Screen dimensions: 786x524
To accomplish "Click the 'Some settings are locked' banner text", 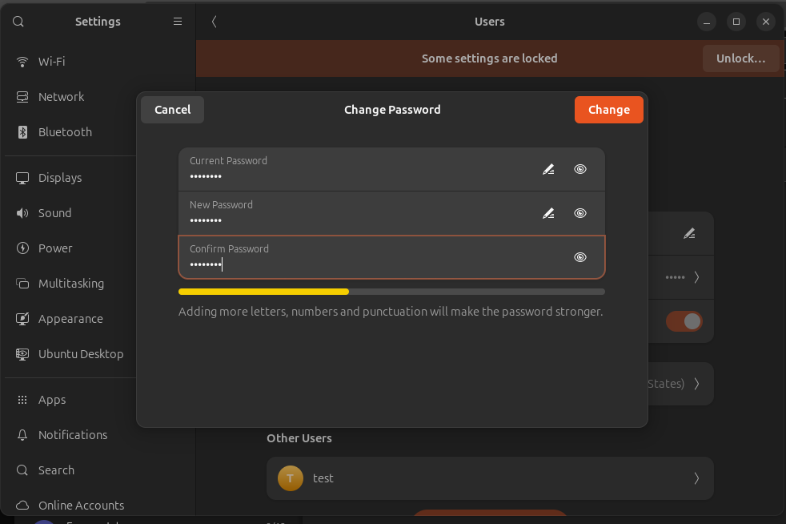I will [x=489, y=58].
